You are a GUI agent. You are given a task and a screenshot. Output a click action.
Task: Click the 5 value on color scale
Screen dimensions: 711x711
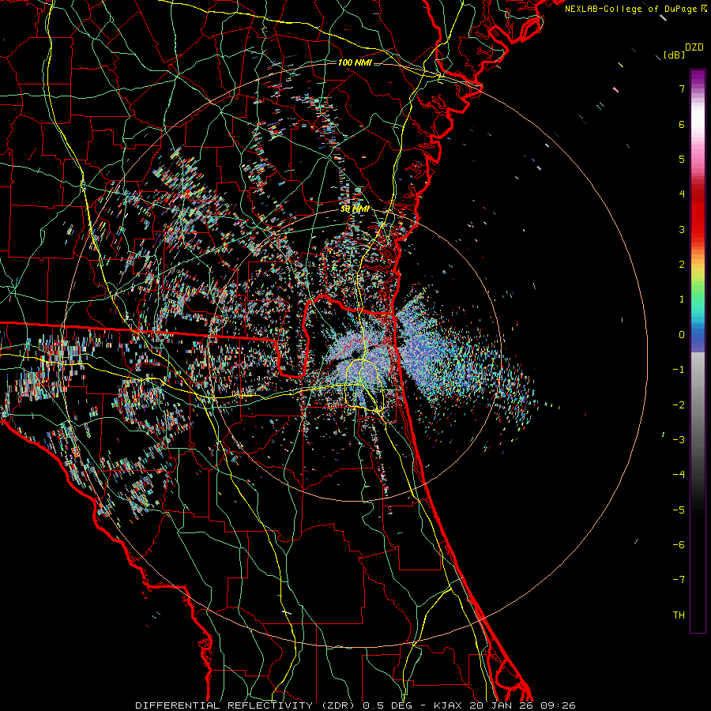click(682, 159)
